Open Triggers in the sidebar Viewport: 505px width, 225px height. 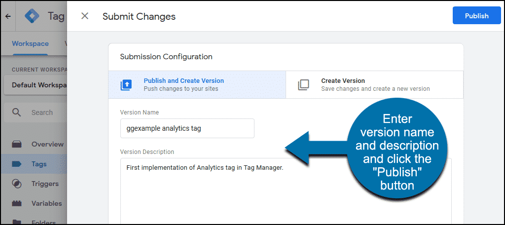point(34,184)
